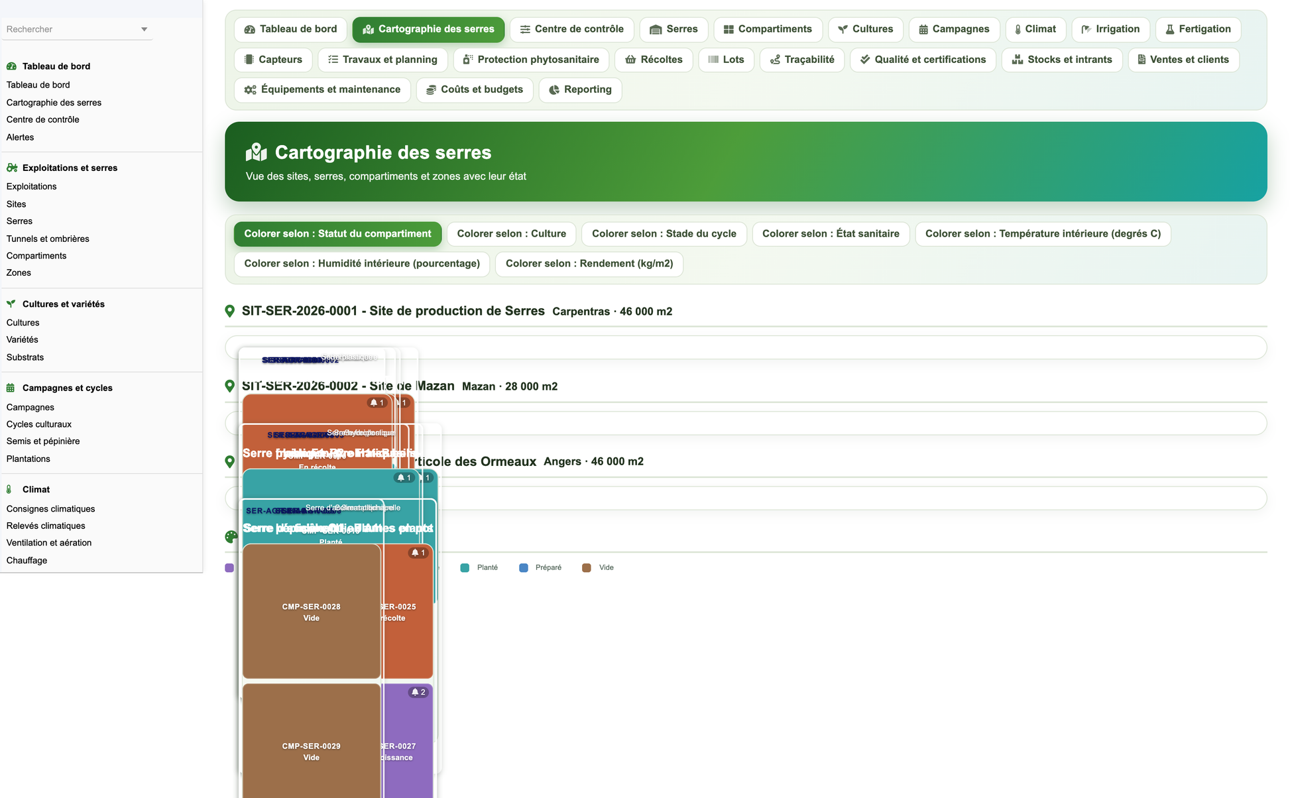Click the Capteurs chip icon
The image size is (1290, 798).
249,60
